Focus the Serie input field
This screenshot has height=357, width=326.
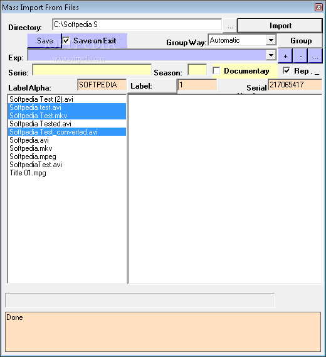coord(92,70)
